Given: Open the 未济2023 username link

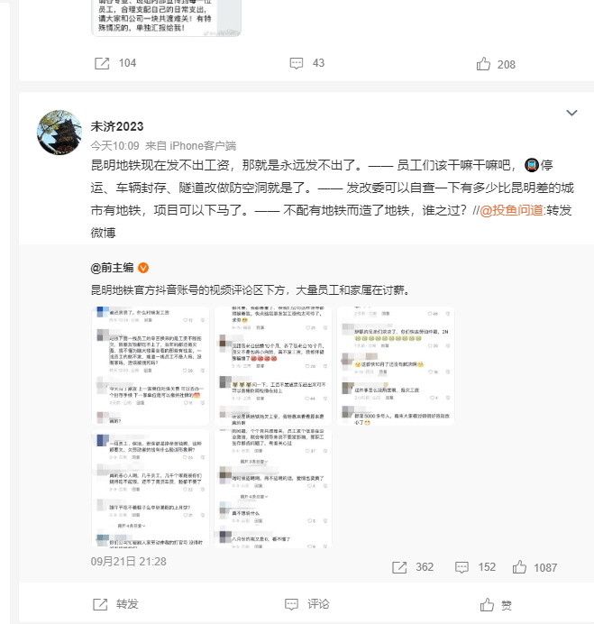Looking at the screenshot, I should coord(117,126).
